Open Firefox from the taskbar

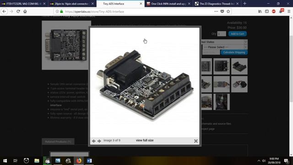tap(79, 161)
